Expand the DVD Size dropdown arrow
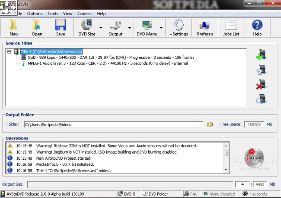The height and width of the screenshot is (198, 281). [101, 28]
